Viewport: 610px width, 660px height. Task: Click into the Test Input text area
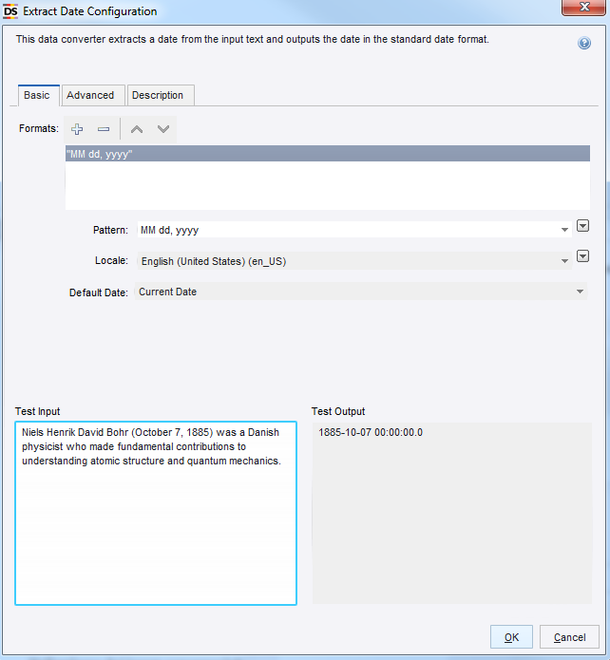[x=156, y=513]
